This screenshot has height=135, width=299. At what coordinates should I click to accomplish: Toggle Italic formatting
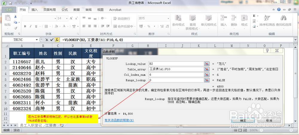click(30, 27)
